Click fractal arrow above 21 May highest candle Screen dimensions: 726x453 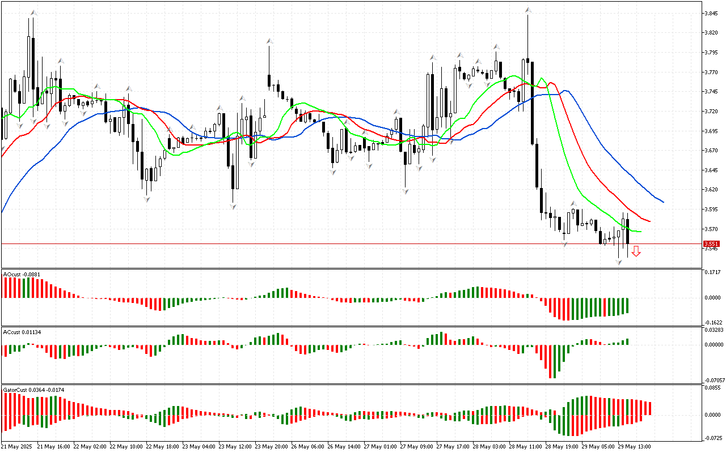(x=33, y=12)
